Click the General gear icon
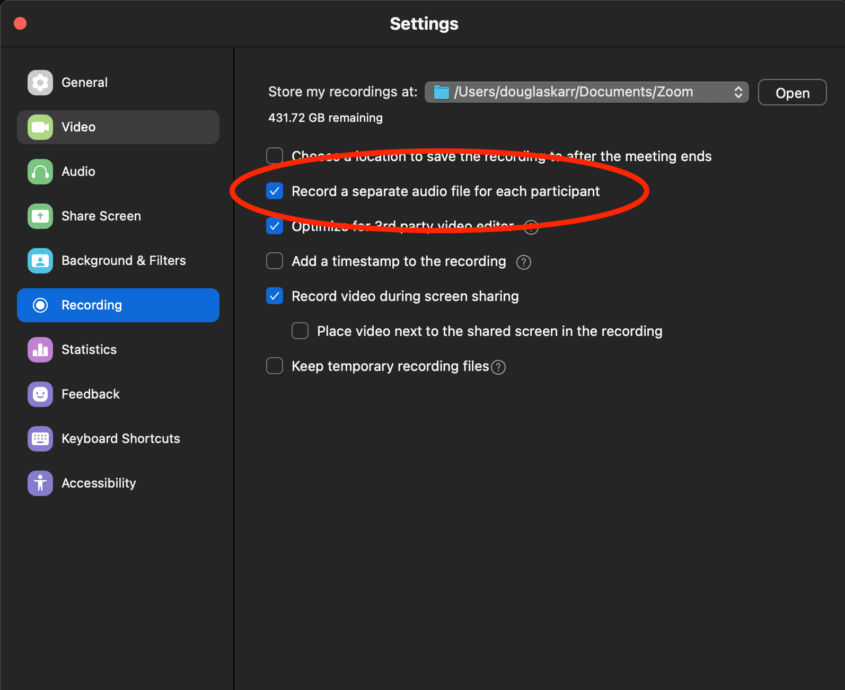 (40, 83)
